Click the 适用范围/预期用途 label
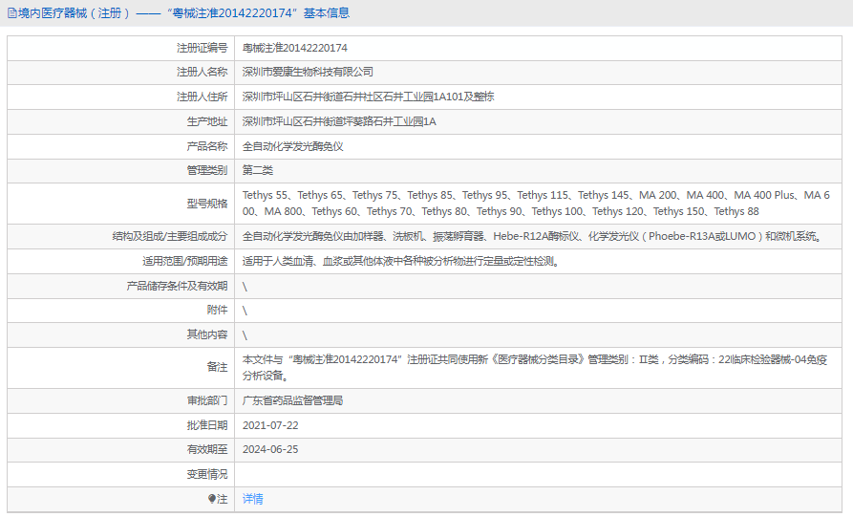853x517 pixels. pos(185,261)
